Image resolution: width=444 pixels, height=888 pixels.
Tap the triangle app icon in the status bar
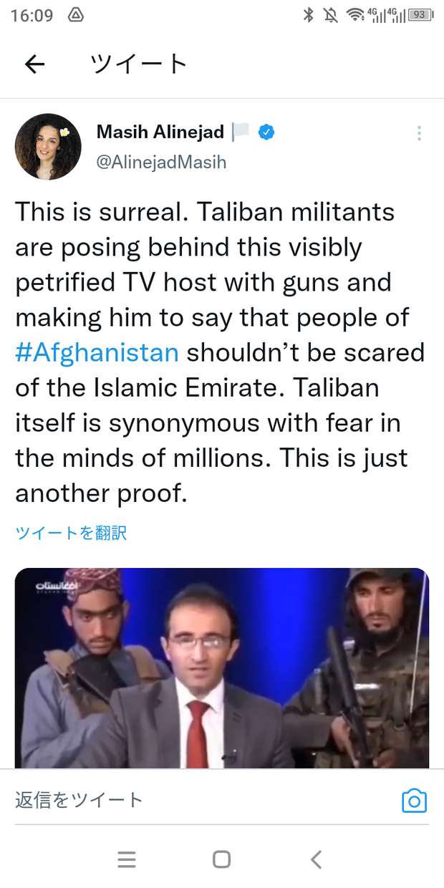(76, 14)
